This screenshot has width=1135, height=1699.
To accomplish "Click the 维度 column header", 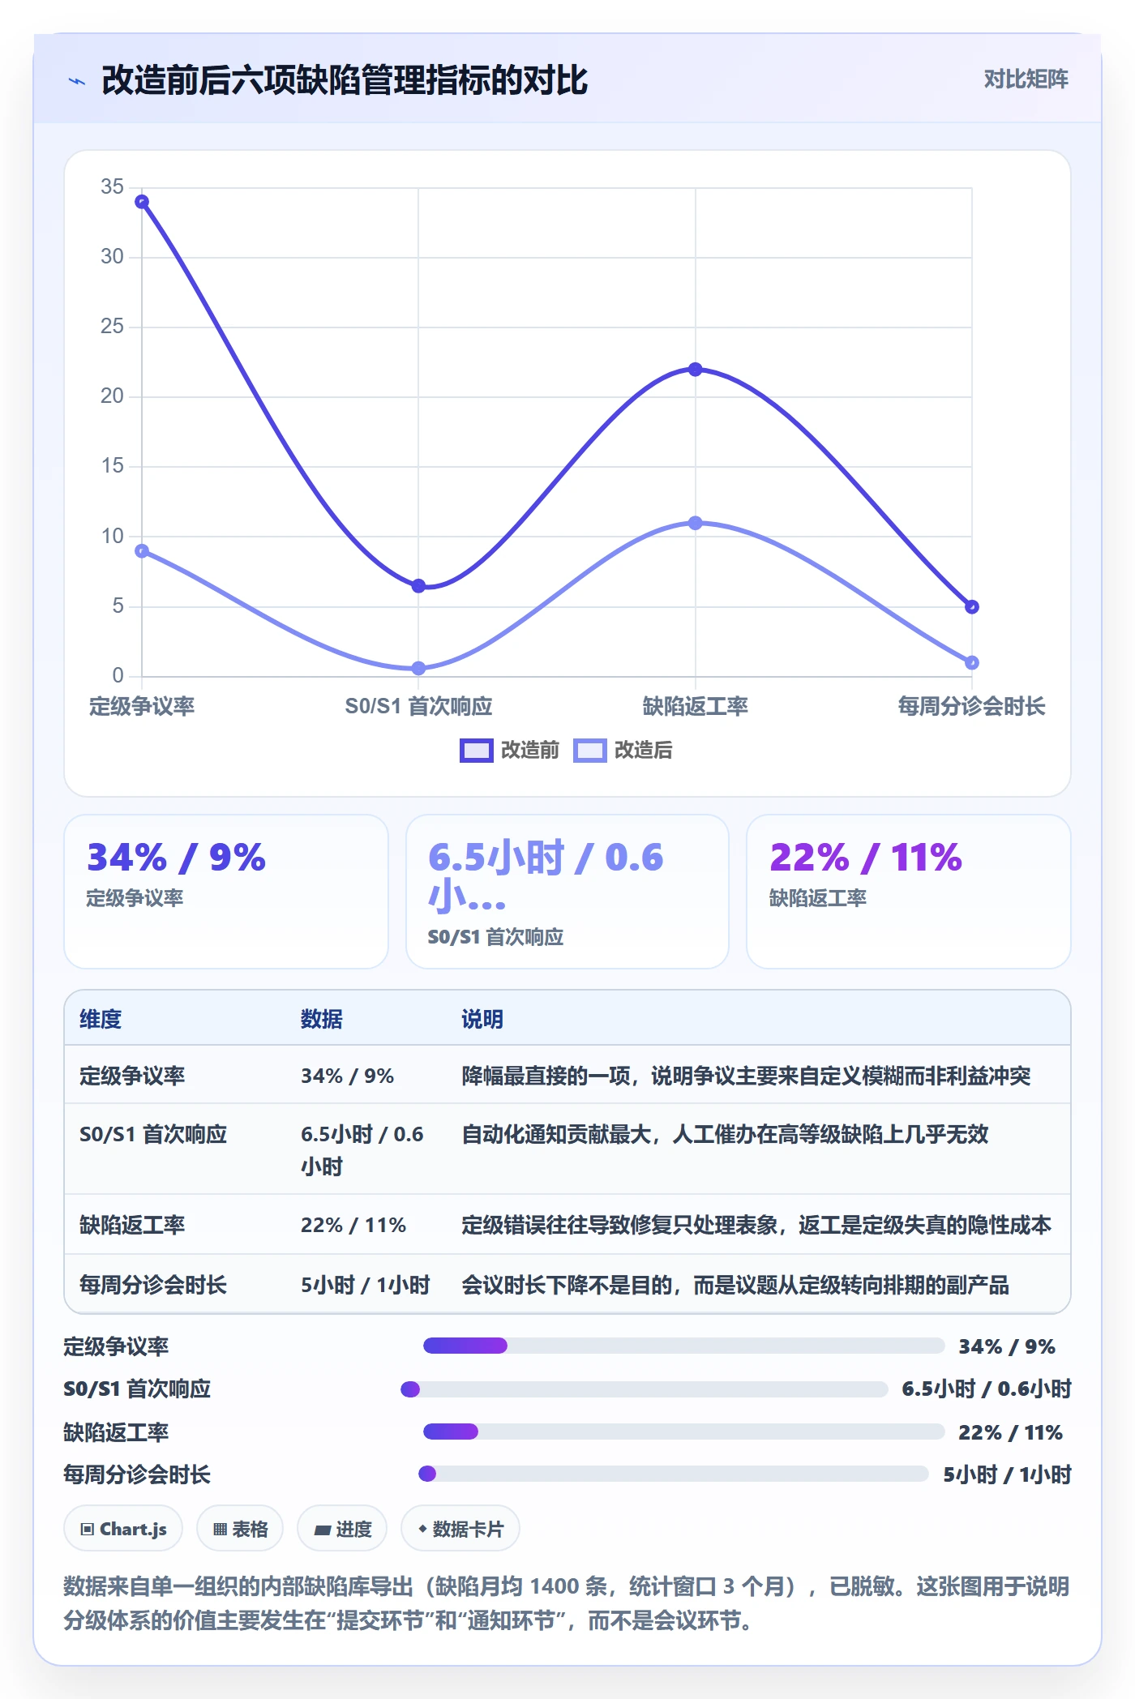I will click(101, 1019).
